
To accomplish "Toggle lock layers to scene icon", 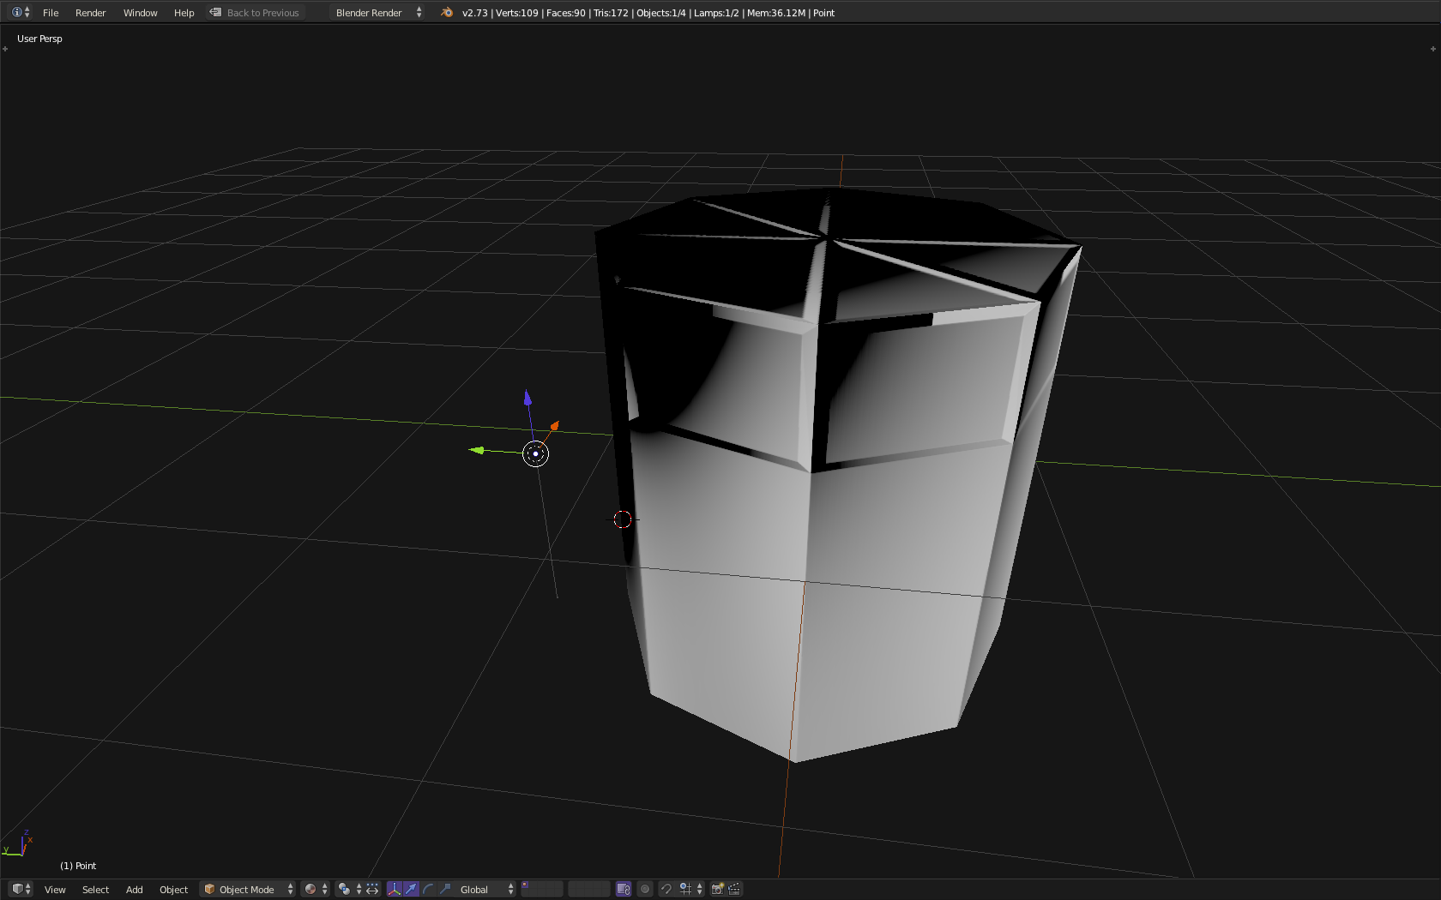I will pyautogui.click(x=624, y=889).
